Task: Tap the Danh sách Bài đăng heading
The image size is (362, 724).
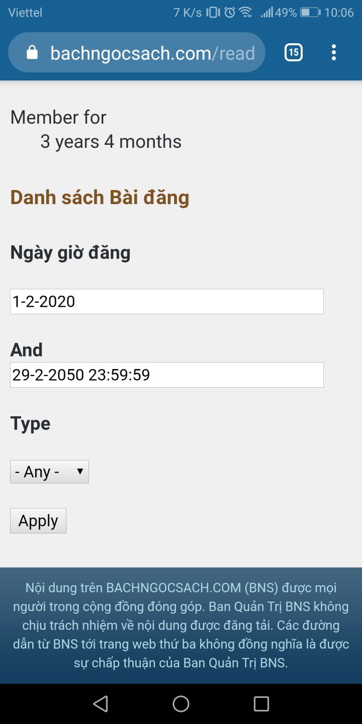Action: pyautogui.click(x=100, y=198)
